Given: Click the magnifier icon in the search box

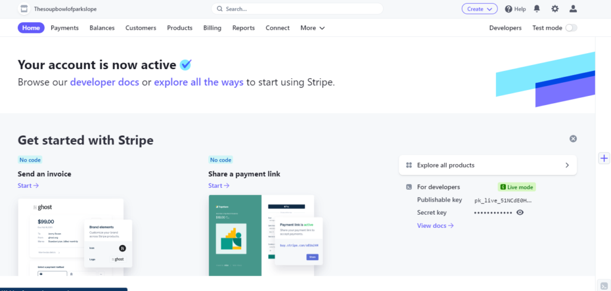Looking at the screenshot, I should tap(220, 8).
